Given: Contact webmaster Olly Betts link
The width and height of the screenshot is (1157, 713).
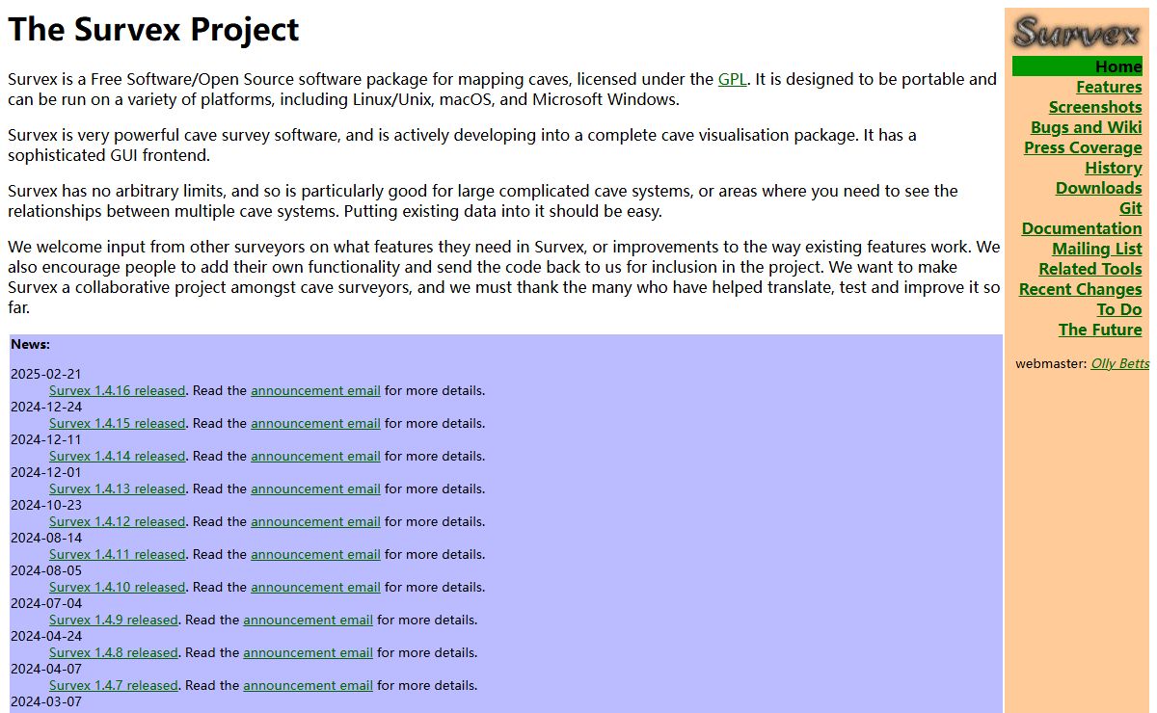Looking at the screenshot, I should (x=1119, y=363).
